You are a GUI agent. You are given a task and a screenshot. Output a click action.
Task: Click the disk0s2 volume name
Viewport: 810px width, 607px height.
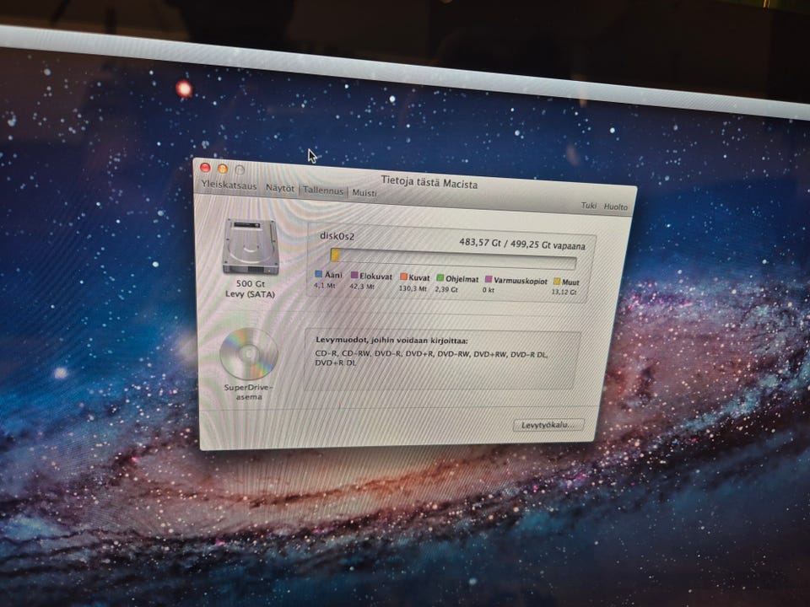[x=337, y=236]
